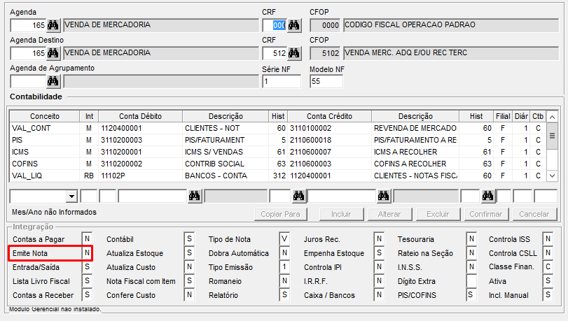This screenshot has height=321, width=568.
Task: Click PIS/COFINS value box
Action: (471, 295)
